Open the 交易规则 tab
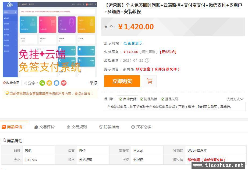This screenshot has width=248, height=170. pyautogui.click(x=77, y=127)
